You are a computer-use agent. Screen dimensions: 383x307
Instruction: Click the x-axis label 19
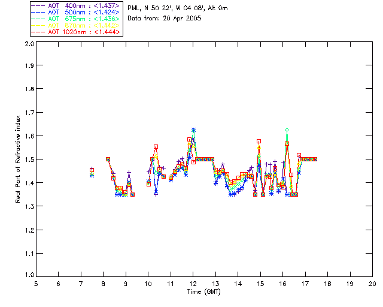click(350, 284)
